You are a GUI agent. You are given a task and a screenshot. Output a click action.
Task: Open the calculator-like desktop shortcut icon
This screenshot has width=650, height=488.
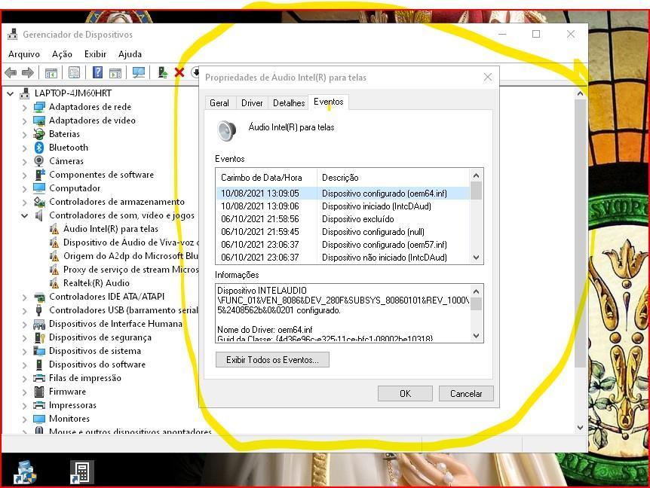click(x=81, y=472)
